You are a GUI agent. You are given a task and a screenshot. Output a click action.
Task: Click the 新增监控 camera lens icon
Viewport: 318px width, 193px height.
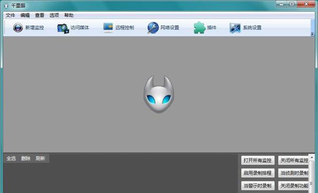(18, 28)
